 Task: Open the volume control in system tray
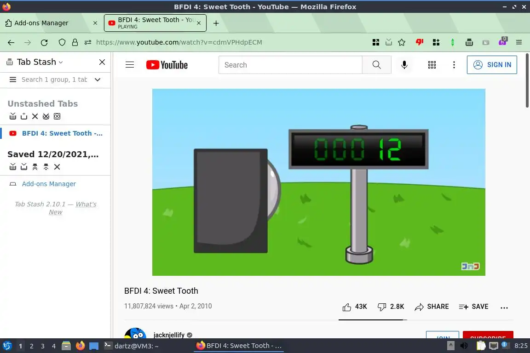[464, 346]
